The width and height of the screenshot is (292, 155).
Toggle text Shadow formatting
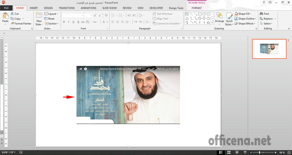coord(78,22)
